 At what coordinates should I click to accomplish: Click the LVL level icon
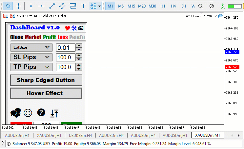coord(223,6)
